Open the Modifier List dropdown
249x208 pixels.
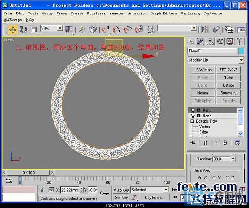coord(241,60)
